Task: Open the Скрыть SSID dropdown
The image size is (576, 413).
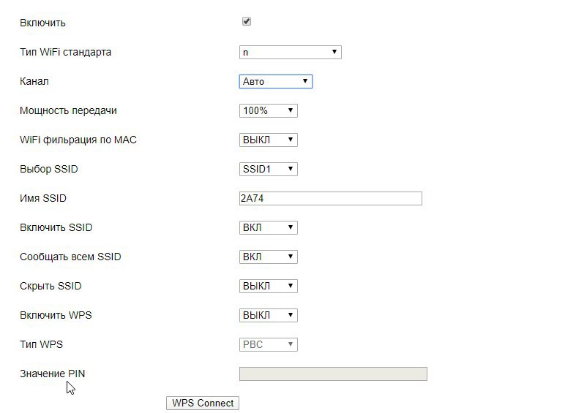Action: coord(268,286)
